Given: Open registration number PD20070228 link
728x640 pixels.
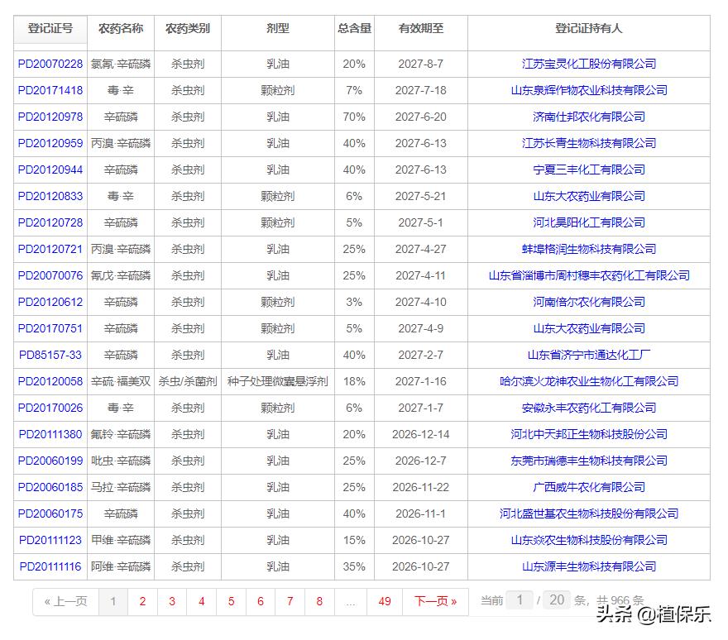Looking at the screenshot, I should point(50,64).
